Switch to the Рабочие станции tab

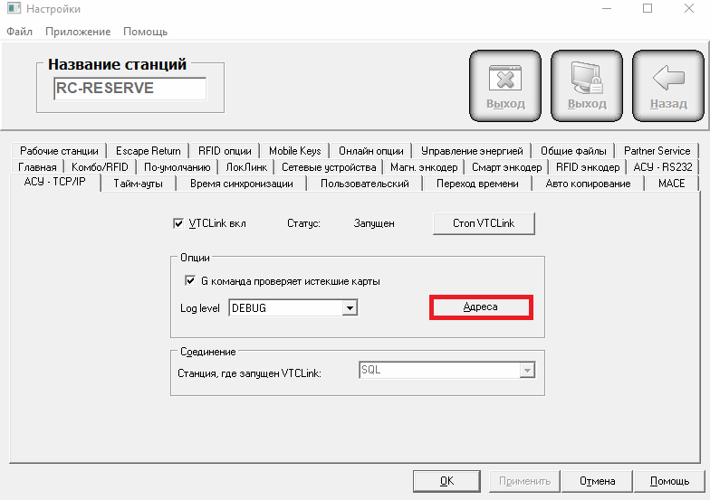pyautogui.click(x=59, y=151)
